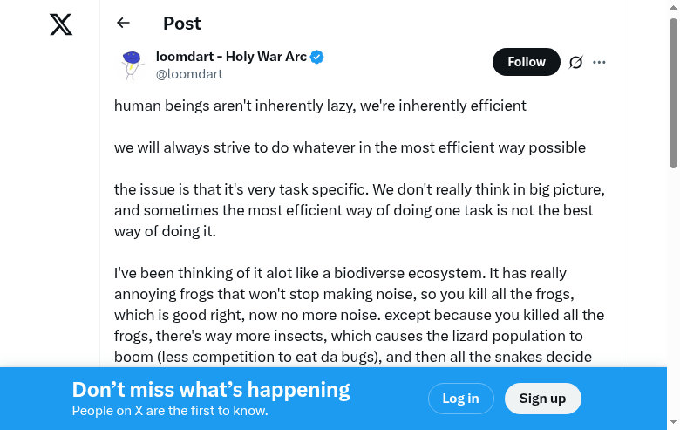The image size is (680, 430).
Task: Click the scrollbar down arrow
Action: pyautogui.click(x=673, y=423)
